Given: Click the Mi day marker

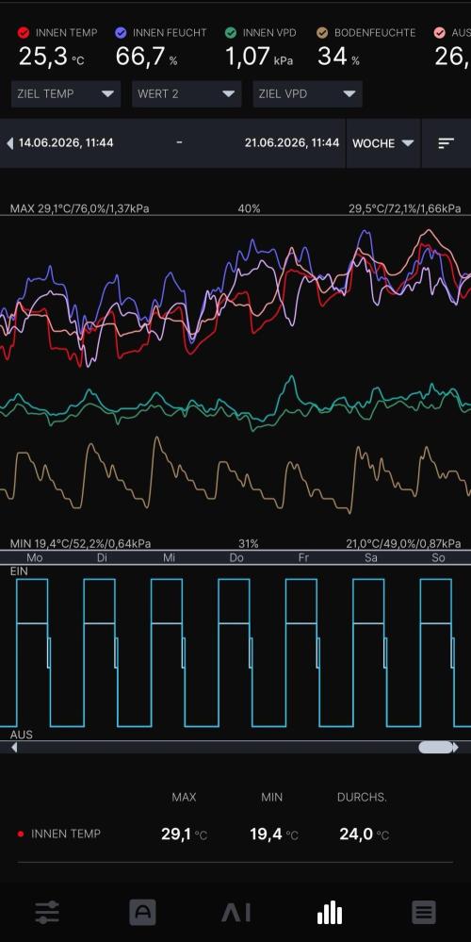Looking at the screenshot, I should 170,557.
